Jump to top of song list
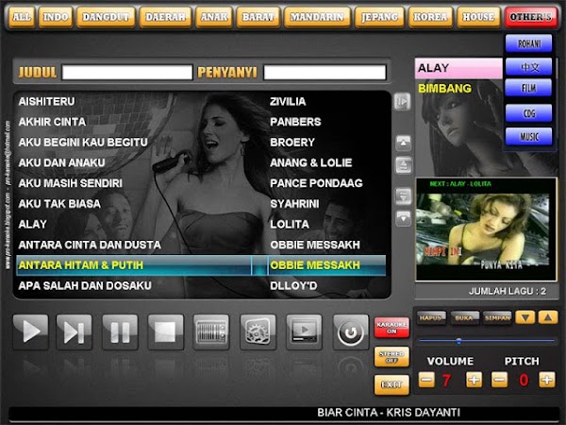Image resolution: width=566 pixels, height=425 pixels. (403, 144)
